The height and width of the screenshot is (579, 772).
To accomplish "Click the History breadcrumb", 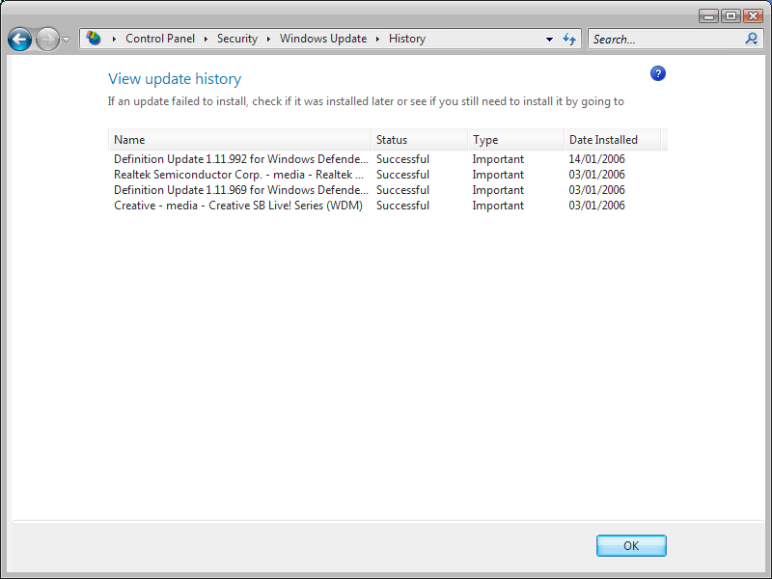I will 407,39.
